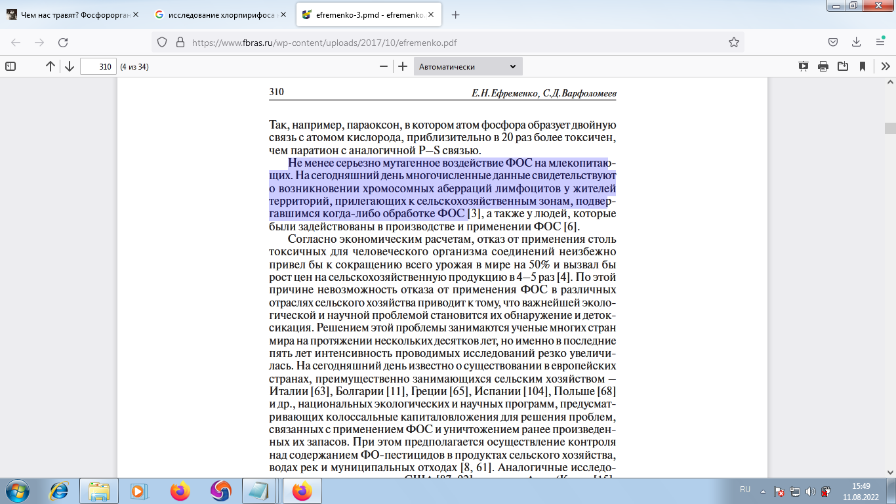This screenshot has height=504, width=896.
Task: Open the Firefox application menu
Action: 880,42
